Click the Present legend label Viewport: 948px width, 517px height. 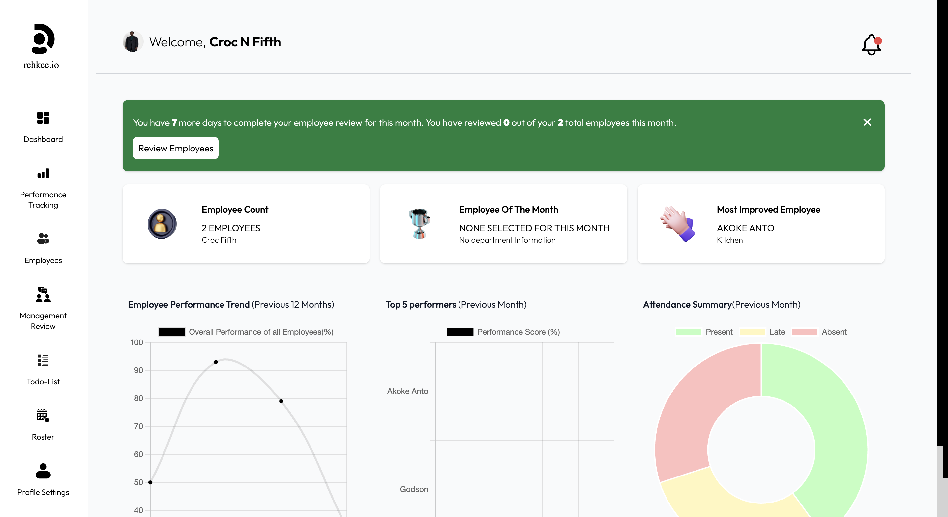[719, 332]
